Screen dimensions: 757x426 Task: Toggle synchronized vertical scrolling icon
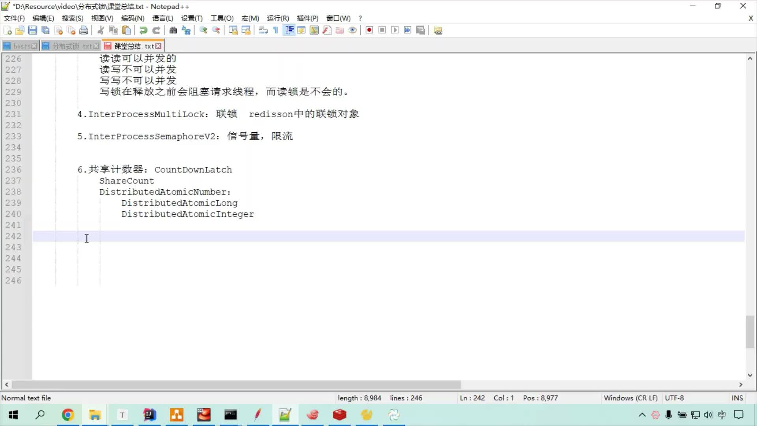(x=233, y=30)
